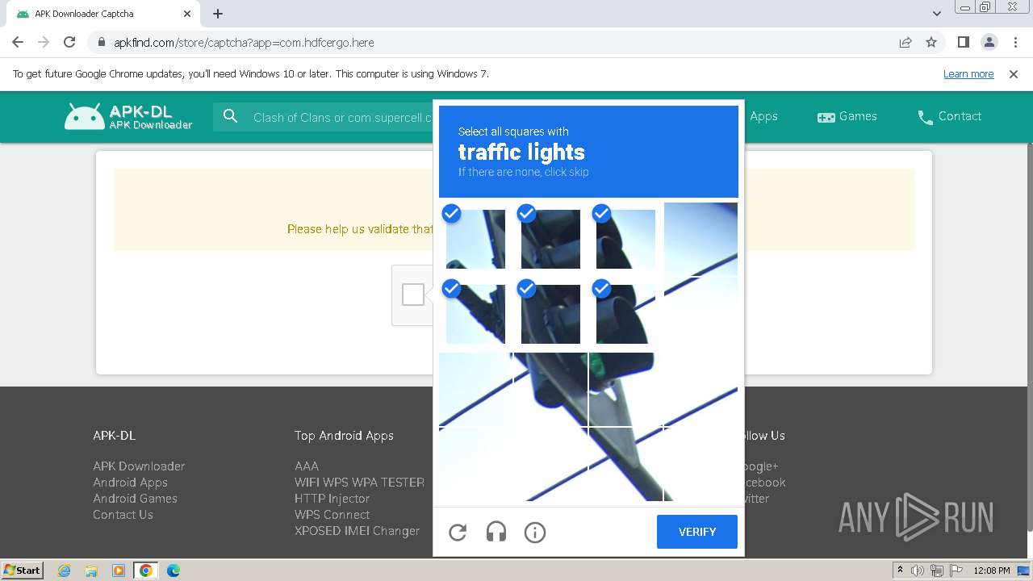Click the Chrome address bar URL
Viewport: 1033px width, 581px height.
click(x=244, y=42)
